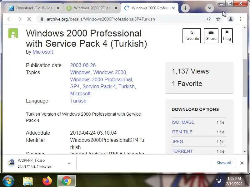Click the vertical scrollbar thumb
Image resolution: width=250 pixels, height=187 pixels.
tap(245, 78)
